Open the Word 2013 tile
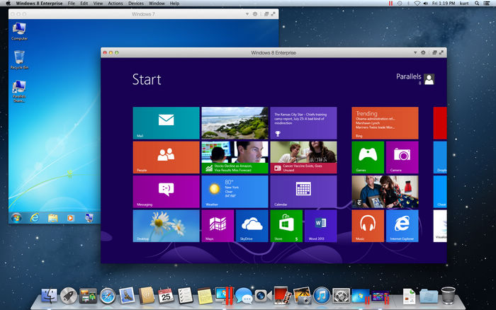Image resolution: width=496 pixels, height=310 pixels. point(320,225)
